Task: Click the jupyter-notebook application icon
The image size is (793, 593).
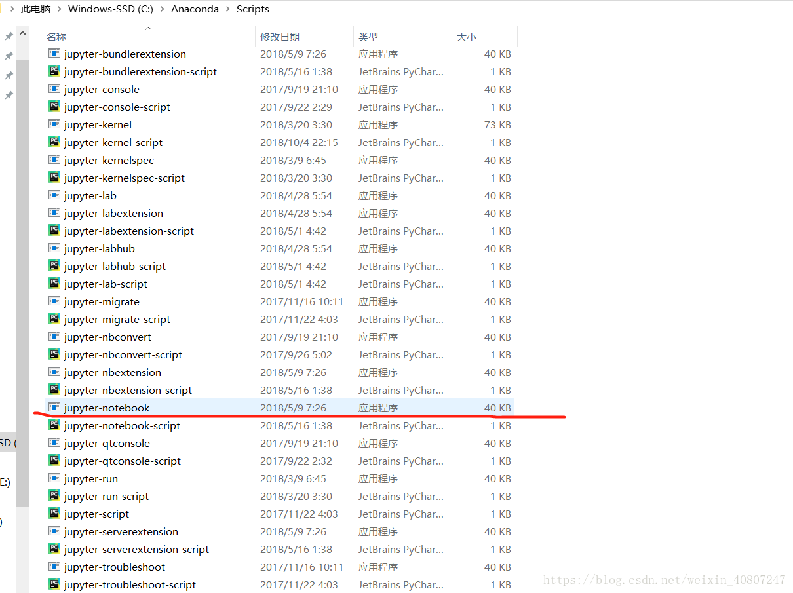Action: tap(54, 408)
